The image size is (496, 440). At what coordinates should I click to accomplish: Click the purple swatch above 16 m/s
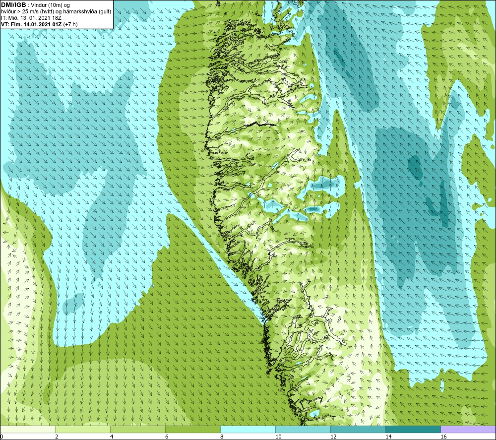(468, 430)
